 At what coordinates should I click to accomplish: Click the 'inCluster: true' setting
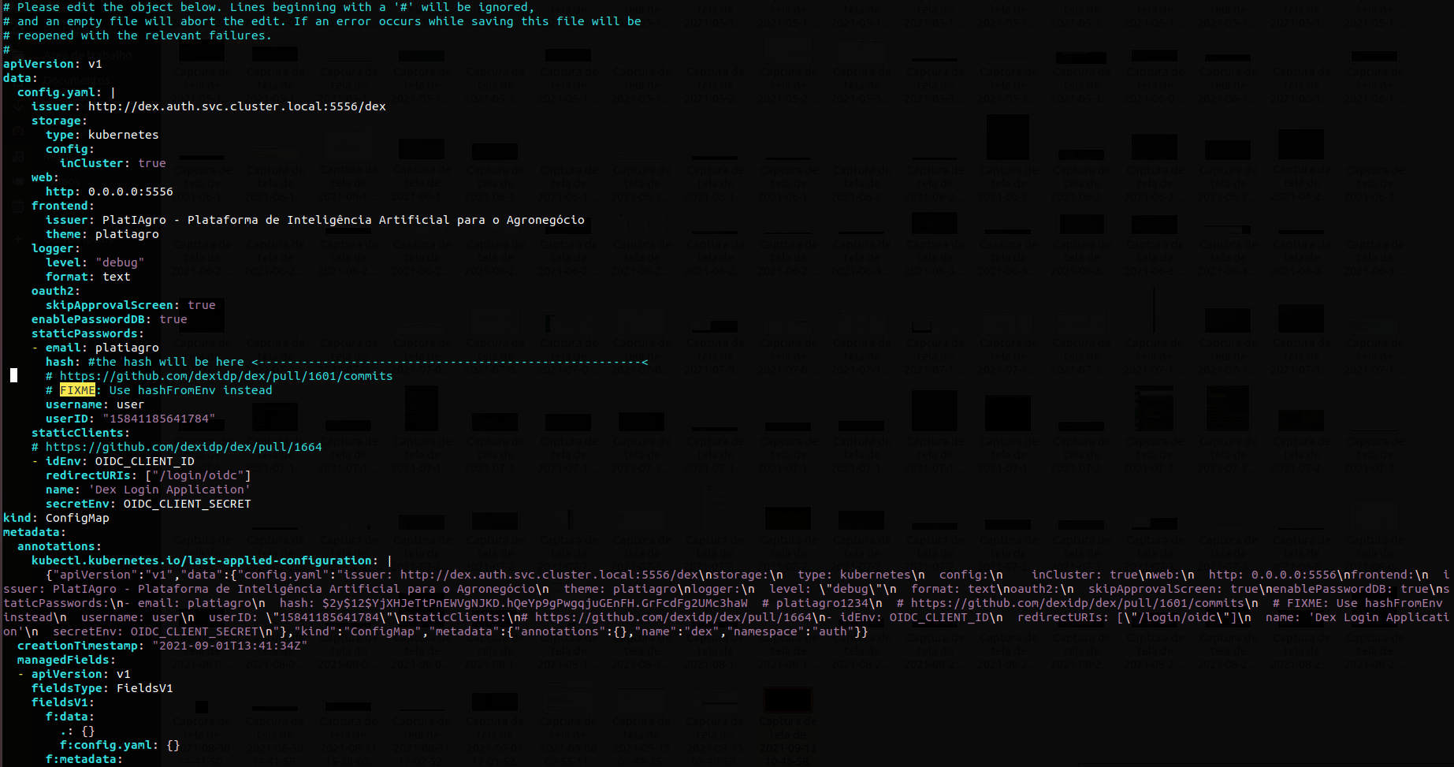[x=113, y=163]
